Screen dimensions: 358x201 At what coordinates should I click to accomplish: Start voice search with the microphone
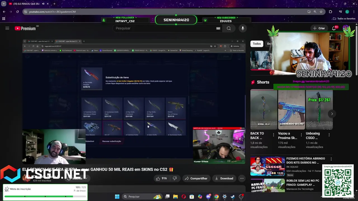click(x=243, y=28)
